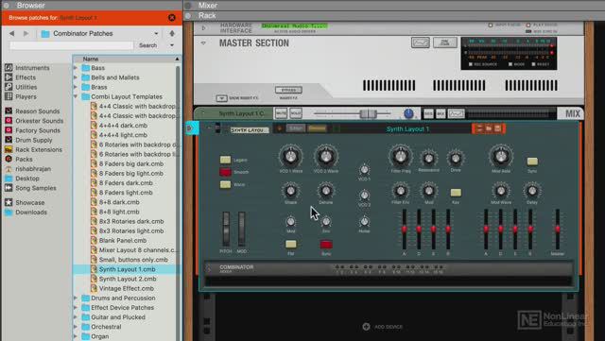Viewport: 605px width, 341px height.
Task: Click the MIX label on channel strip
Action: click(x=573, y=113)
